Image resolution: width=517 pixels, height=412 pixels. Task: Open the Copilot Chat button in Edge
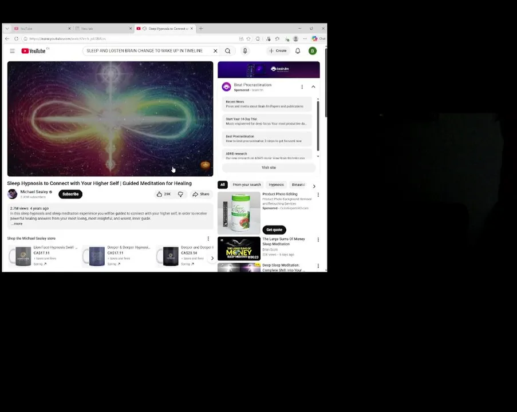(318, 38)
